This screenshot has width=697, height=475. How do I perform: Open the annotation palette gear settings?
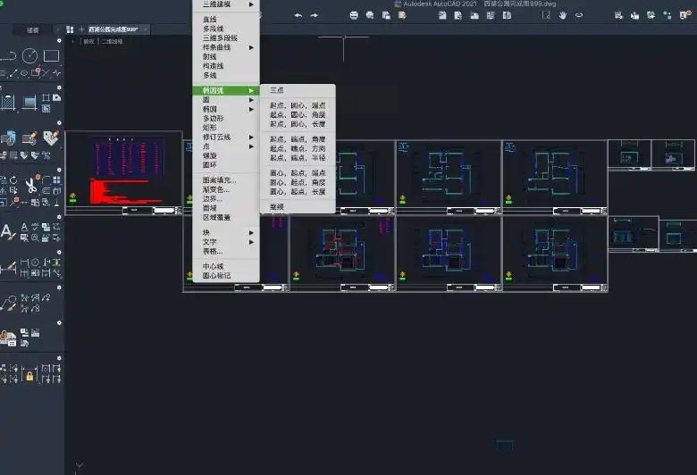[x=59, y=217]
